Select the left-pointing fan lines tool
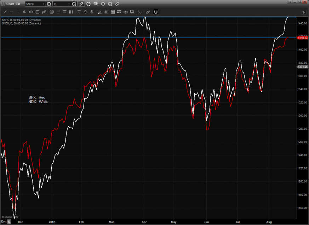Viewport: 309px width, 225px height. [106, 12]
